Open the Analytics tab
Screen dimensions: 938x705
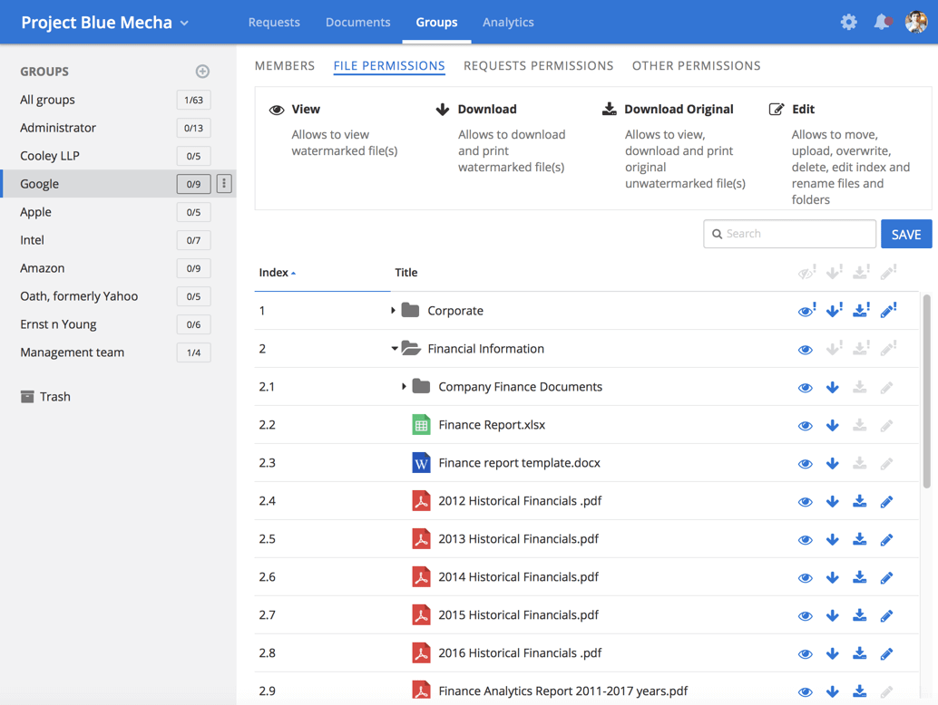click(x=508, y=22)
